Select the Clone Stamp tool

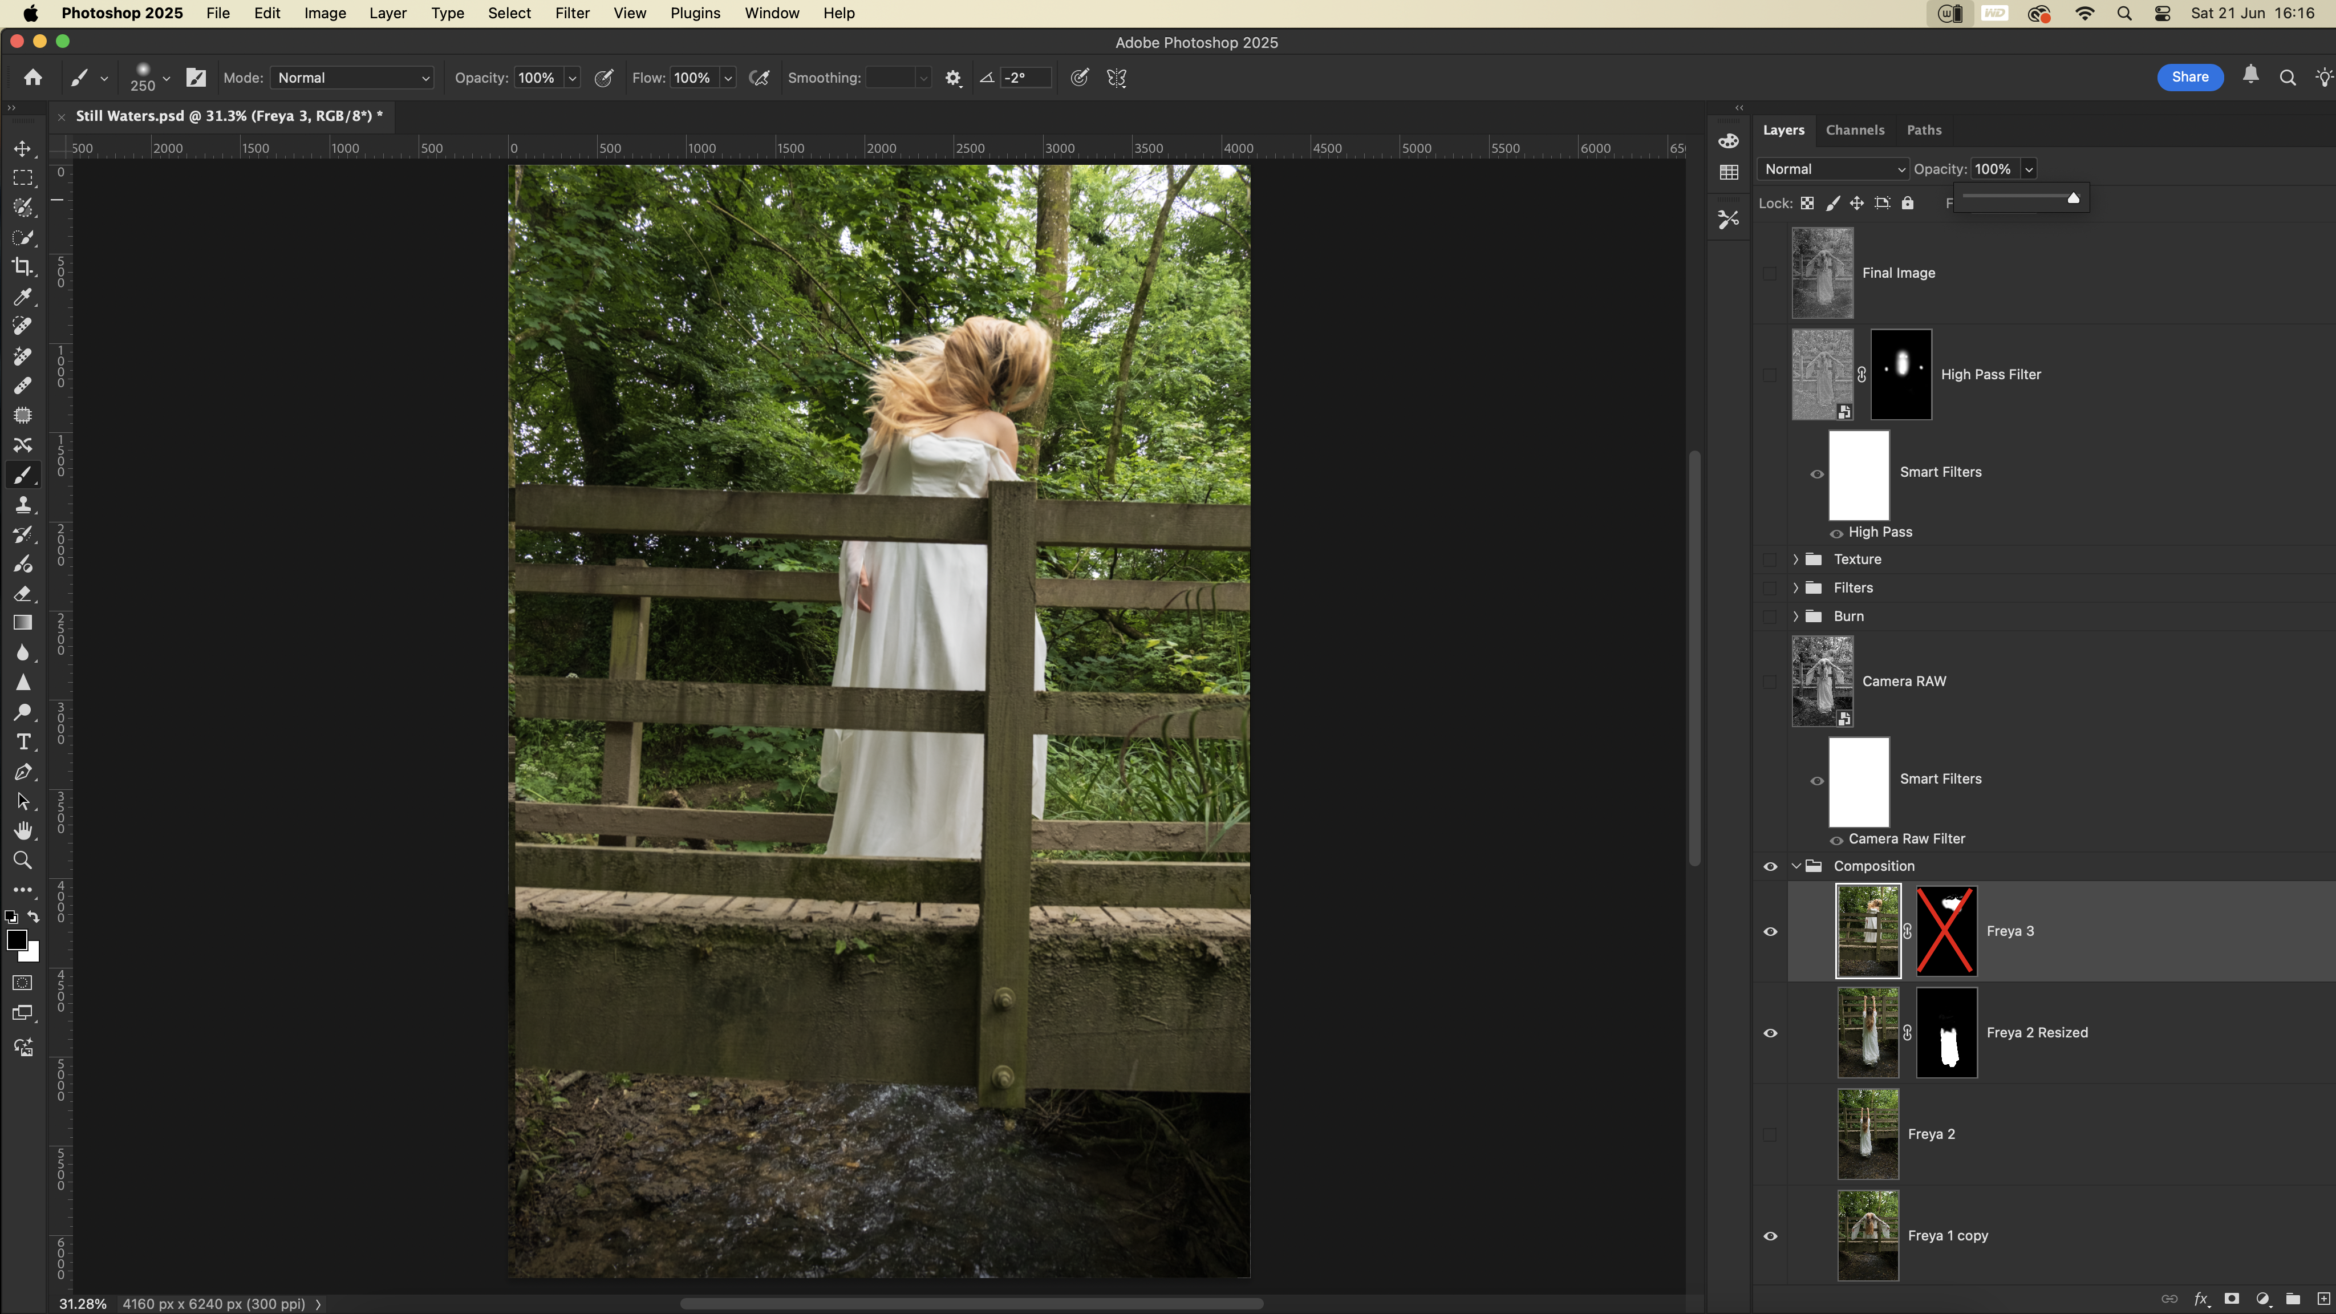[x=23, y=504]
